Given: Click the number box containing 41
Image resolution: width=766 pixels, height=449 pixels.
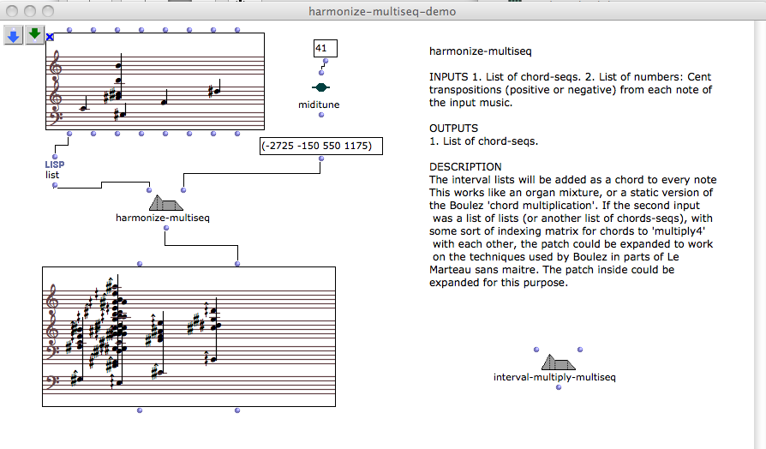Looking at the screenshot, I should 325,50.
